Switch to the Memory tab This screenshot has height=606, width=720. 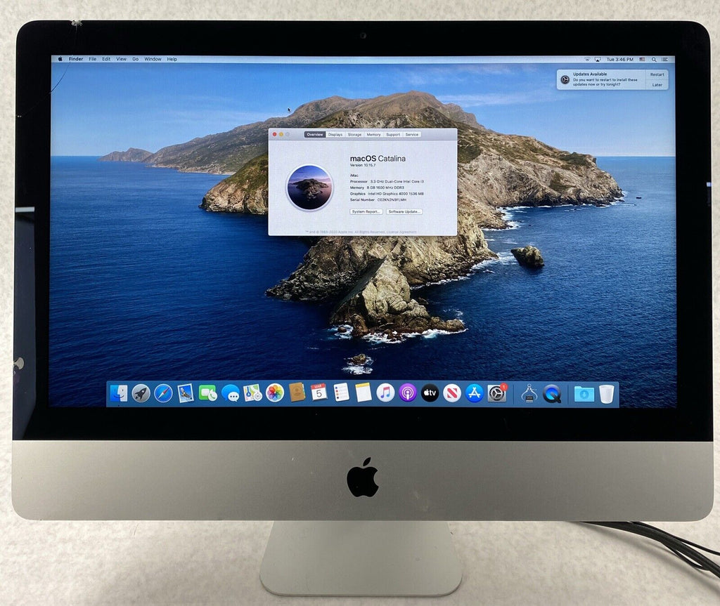coord(374,134)
